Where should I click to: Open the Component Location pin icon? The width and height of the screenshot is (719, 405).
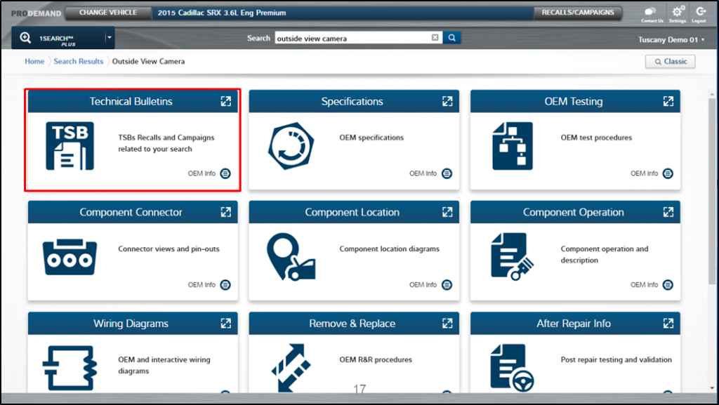[291, 257]
